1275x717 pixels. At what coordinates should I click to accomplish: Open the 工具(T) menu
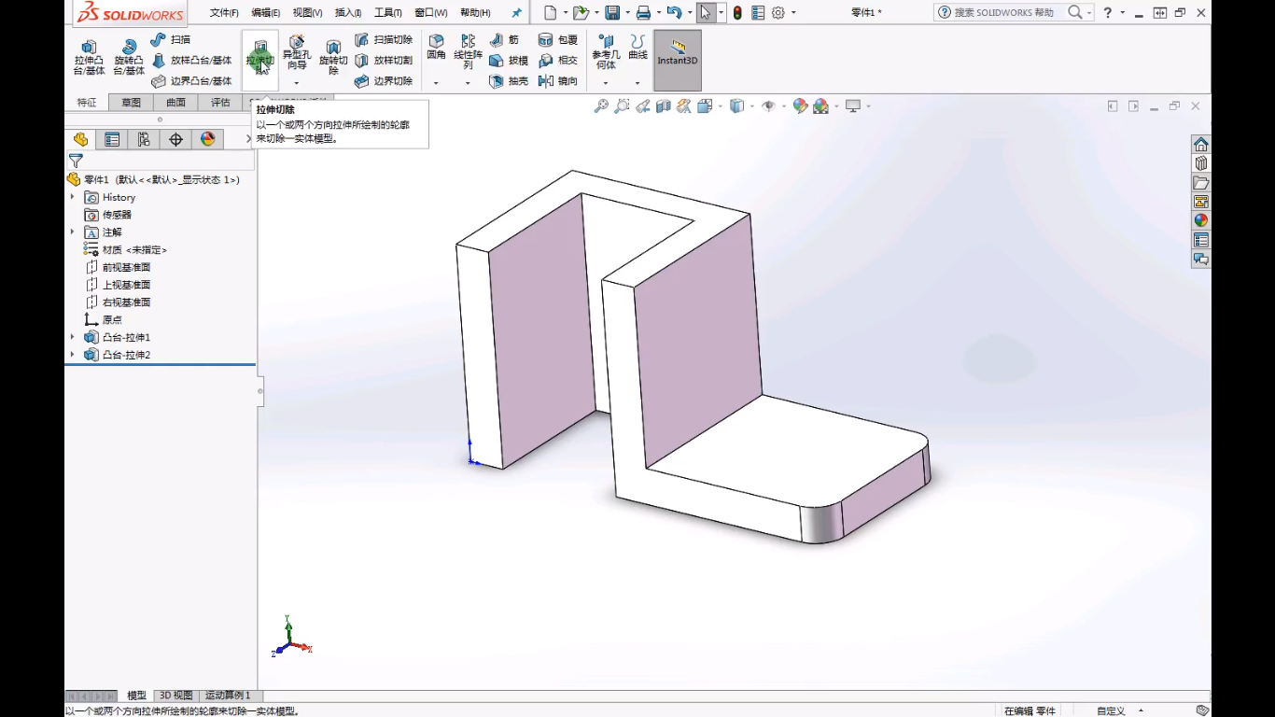[x=388, y=13]
